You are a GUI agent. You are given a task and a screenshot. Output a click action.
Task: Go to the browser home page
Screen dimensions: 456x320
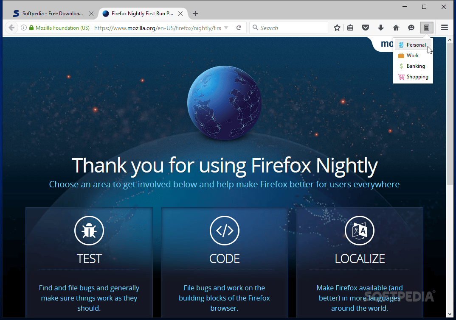(396, 28)
